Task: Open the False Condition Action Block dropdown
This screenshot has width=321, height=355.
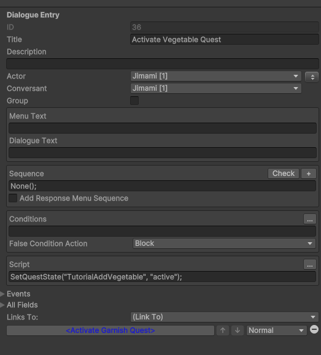Action: (x=224, y=243)
